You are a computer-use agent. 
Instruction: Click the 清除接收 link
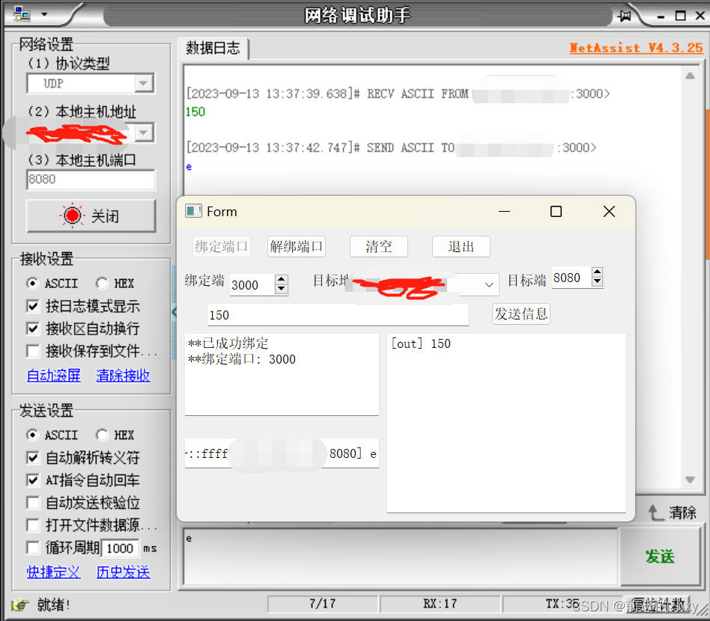[123, 375]
